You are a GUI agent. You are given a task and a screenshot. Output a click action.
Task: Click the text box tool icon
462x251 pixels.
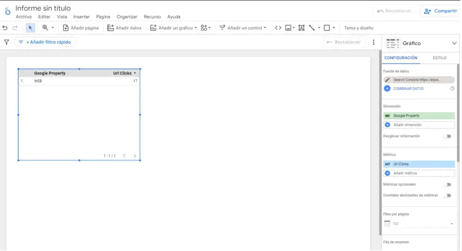pos(301,28)
